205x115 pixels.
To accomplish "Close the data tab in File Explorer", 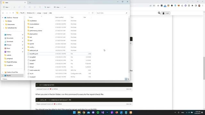I will [25, 3].
